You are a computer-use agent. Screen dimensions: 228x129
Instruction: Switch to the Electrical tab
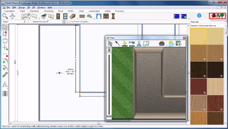pos(34,11)
